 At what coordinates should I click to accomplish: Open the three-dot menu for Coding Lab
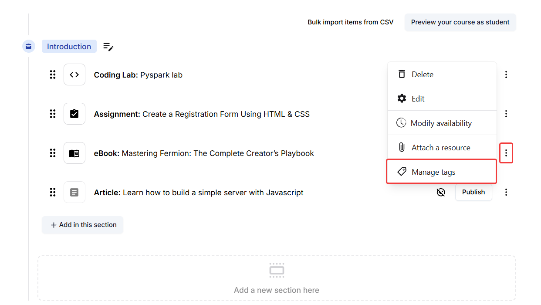pos(506,75)
